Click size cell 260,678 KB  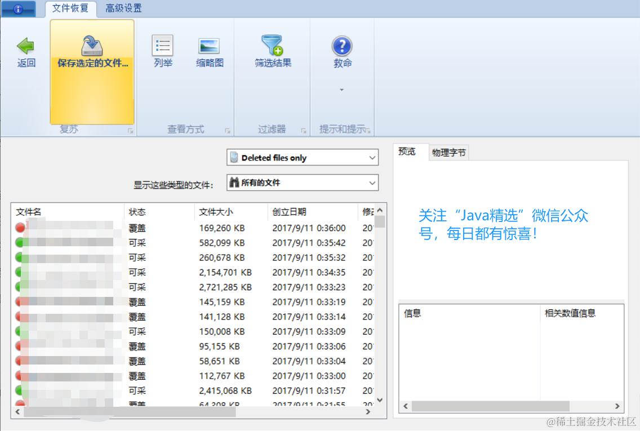[x=221, y=257]
